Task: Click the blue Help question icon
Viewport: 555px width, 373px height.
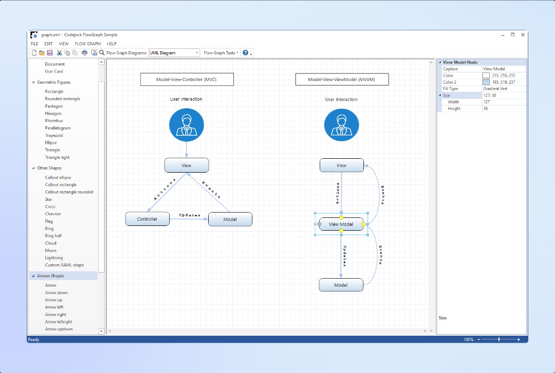Action: 245,53
